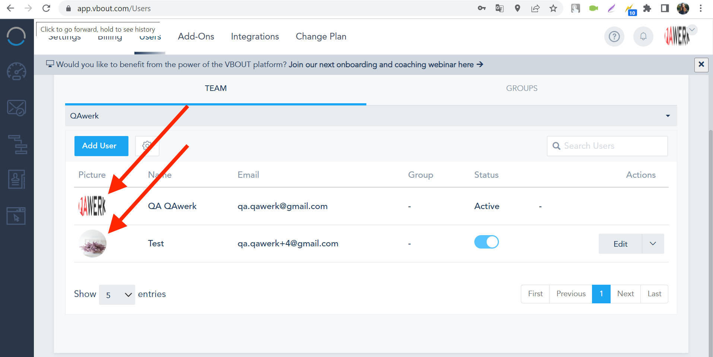Bookmark this page with the star icon
The width and height of the screenshot is (713, 357).
click(553, 8)
